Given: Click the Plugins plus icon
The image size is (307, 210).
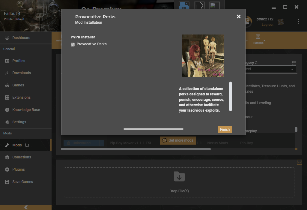Looking at the screenshot, I should coord(7,169).
